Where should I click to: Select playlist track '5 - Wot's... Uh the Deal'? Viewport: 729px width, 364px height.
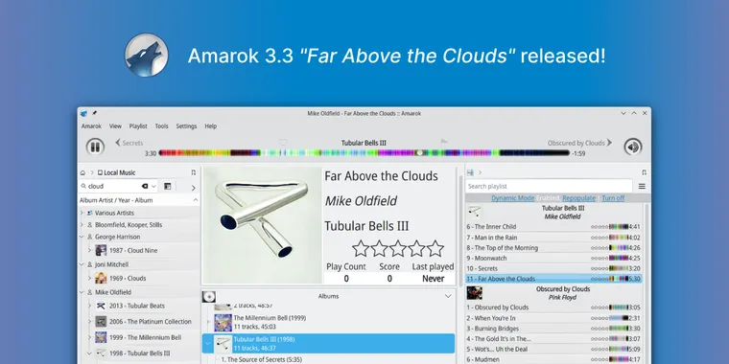(x=553, y=349)
